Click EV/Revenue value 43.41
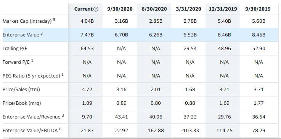Image resolution: width=281 pixels, height=139 pixels. (x=122, y=117)
